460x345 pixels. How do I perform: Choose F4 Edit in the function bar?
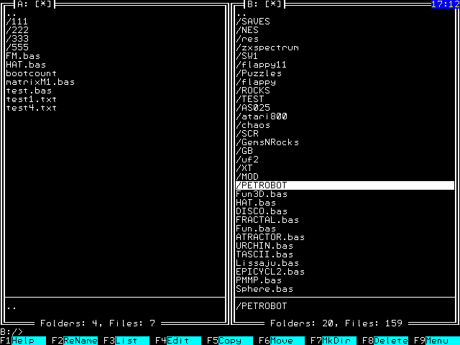172,341
